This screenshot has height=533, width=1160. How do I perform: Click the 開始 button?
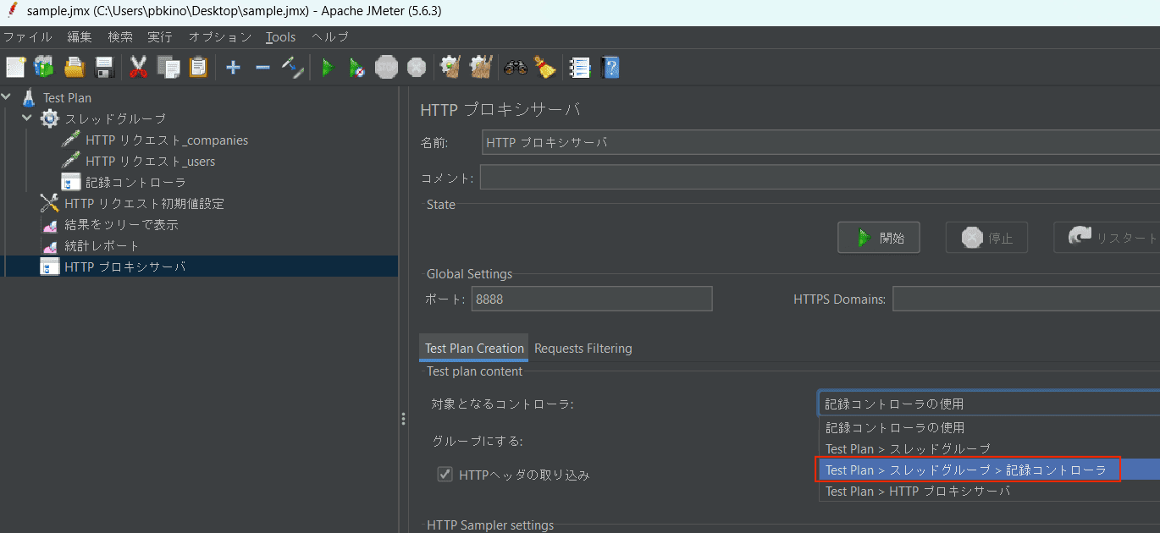pyautogui.click(x=879, y=238)
